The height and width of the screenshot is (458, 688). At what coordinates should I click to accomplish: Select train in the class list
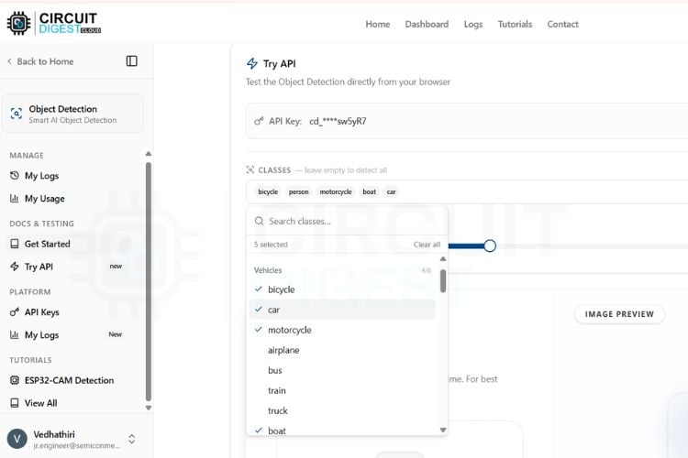[x=342, y=390]
